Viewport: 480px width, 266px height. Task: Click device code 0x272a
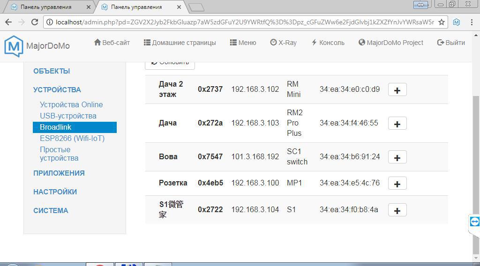point(210,123)
